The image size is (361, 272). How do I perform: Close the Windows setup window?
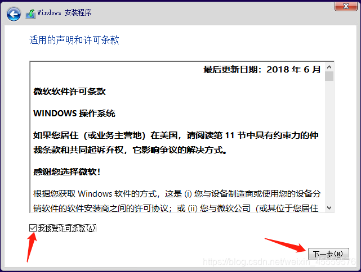point(346,6)
